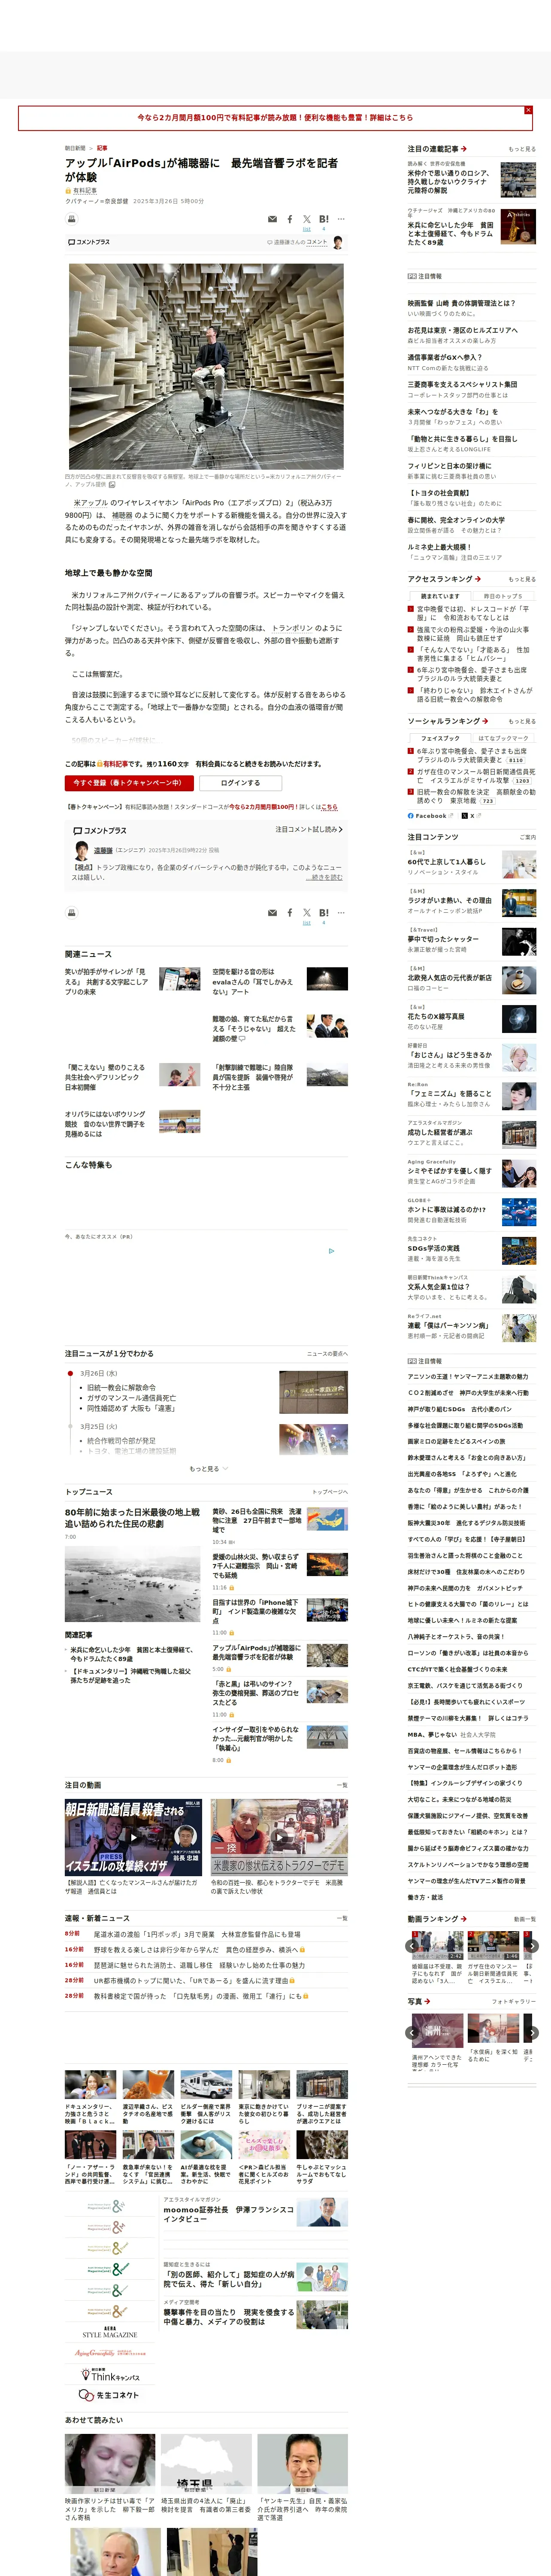Open 注目コメント試し読み arrow link
This screenshot has width=551, height=2576.
tap(309, 829)
